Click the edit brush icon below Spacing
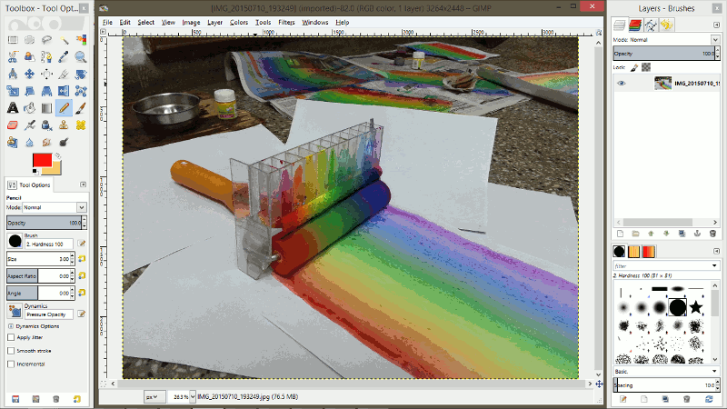The width and height of the screenshot is (727, 409). (x=623, y=399)
